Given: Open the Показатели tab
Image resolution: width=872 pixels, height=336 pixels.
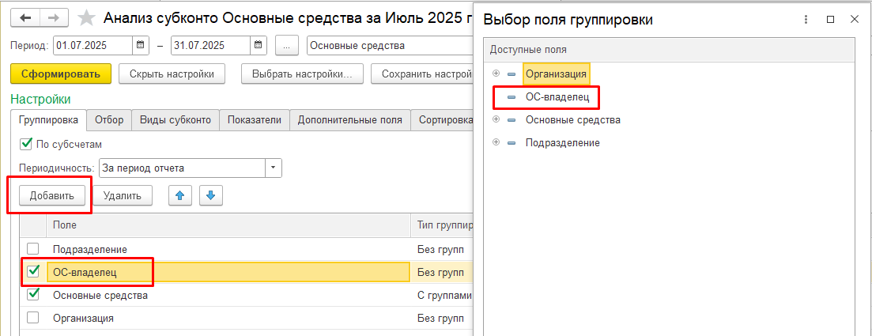Looking at the screenshot, I should [x=254, y=120].
